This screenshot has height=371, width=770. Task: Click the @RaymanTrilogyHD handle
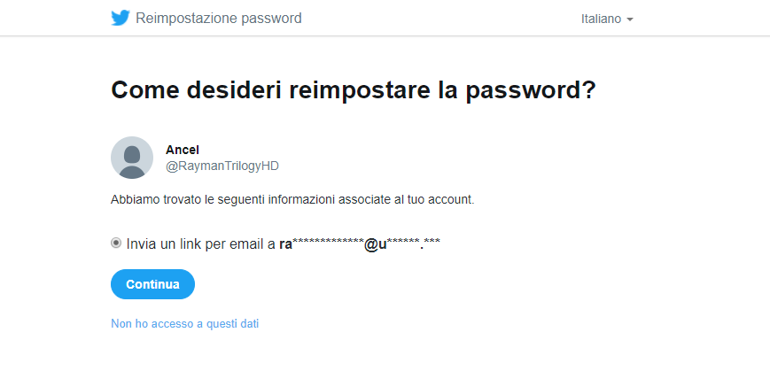tap(222, 166)
